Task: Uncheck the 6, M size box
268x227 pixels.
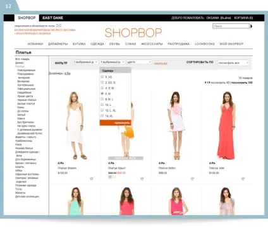Action: pyautogui.click(x=102, y=93)
